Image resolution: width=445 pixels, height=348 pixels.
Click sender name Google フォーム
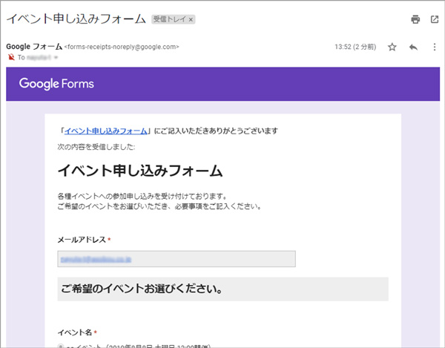pyautogui.click(x=34, y=47)
